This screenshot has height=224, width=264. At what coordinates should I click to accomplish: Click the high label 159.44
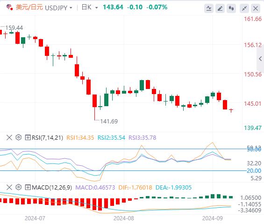coord(14,27)
